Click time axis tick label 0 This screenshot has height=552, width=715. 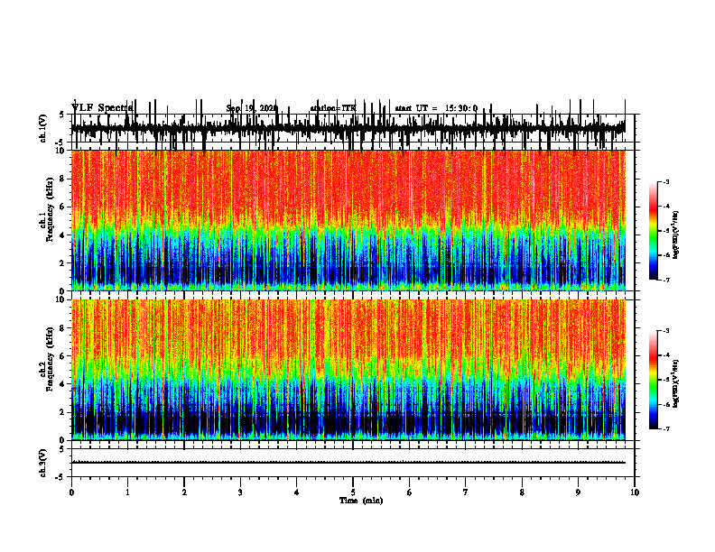tap(71, 492)
